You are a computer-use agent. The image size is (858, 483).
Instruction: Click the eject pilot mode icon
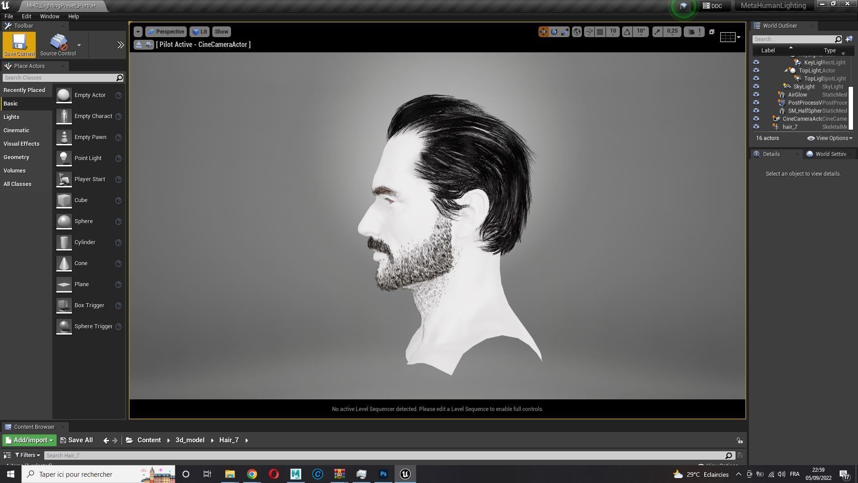[139, 45]
